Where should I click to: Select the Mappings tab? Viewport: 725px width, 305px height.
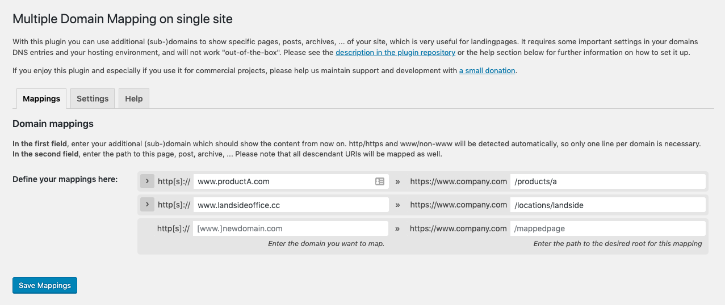click(41, 99)
